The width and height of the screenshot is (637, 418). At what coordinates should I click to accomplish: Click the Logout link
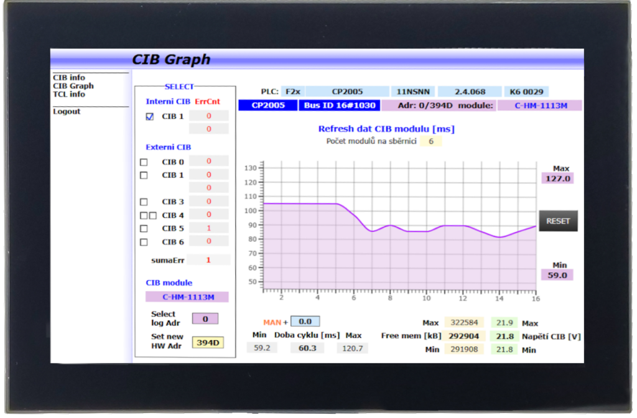67,111
